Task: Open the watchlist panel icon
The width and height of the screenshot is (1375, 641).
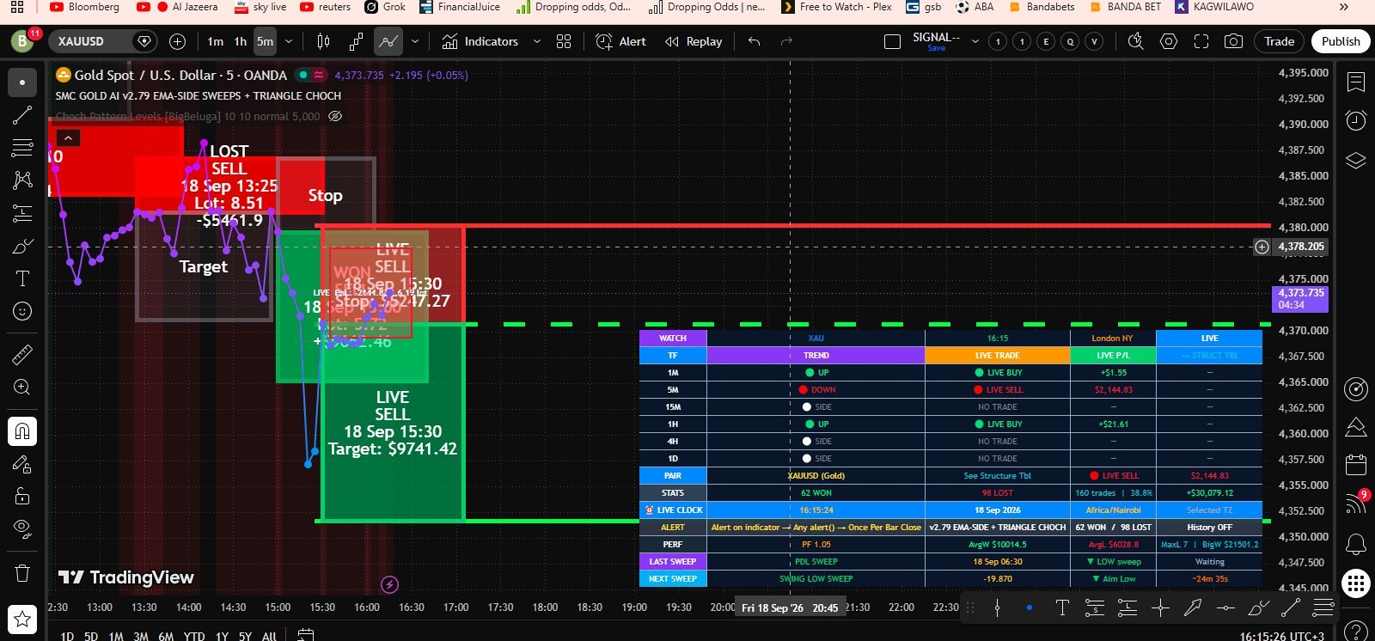Action: pos(1356,82)
